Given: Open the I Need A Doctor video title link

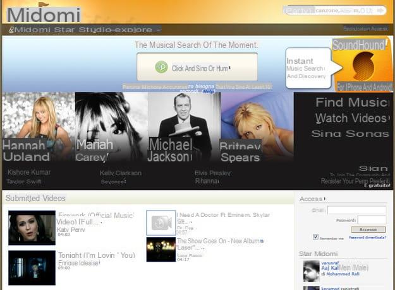Looking at the screenshot, I should [223, 218].
